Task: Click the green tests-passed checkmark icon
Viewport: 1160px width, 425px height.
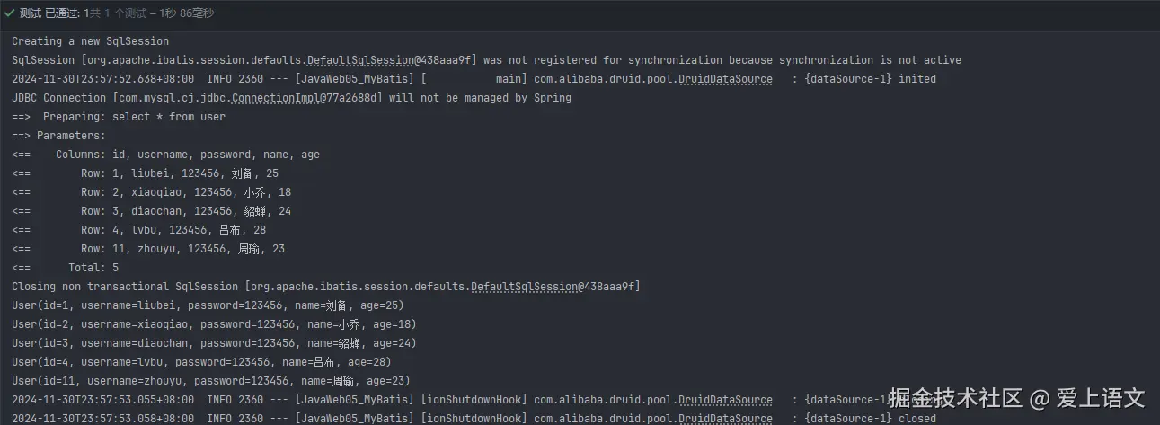Action: pyautogui.click(x=9, y=13)
